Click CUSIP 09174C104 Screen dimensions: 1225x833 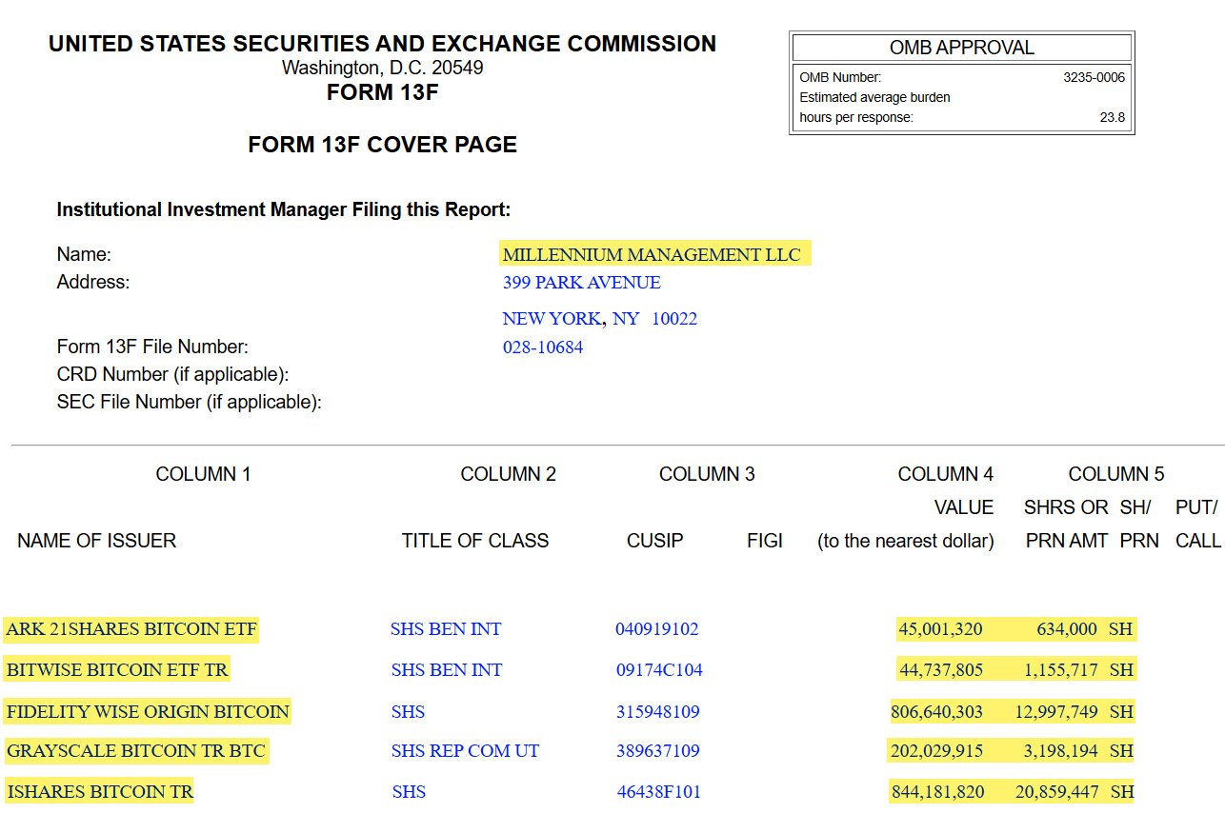coord(659,670)
